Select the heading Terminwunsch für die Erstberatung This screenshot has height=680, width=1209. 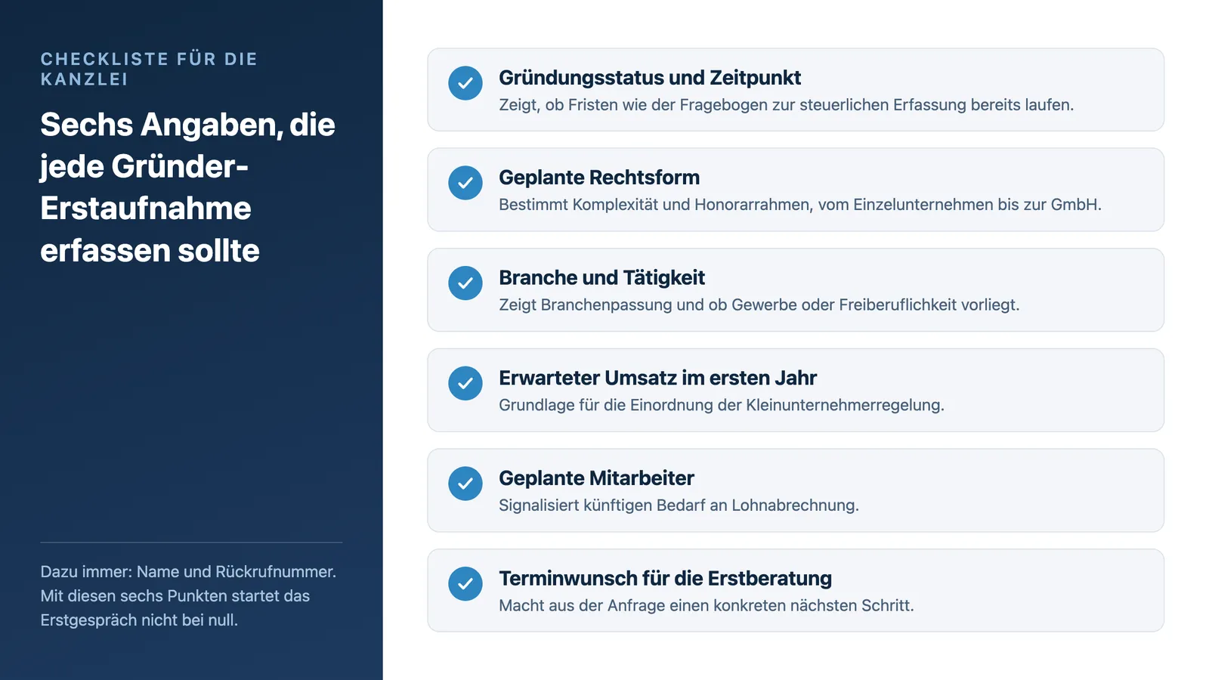coord(665,579)
